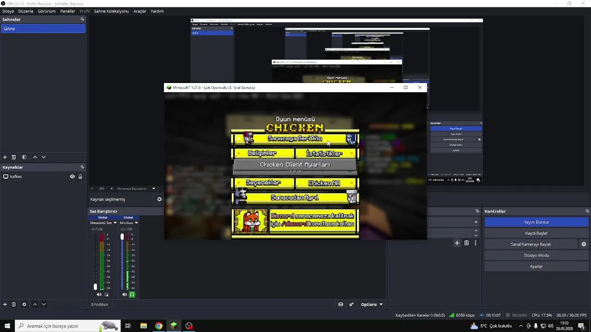Open source properties gear in Kaynaklar panel
This screenshot has width=591, height=332.
24,304
